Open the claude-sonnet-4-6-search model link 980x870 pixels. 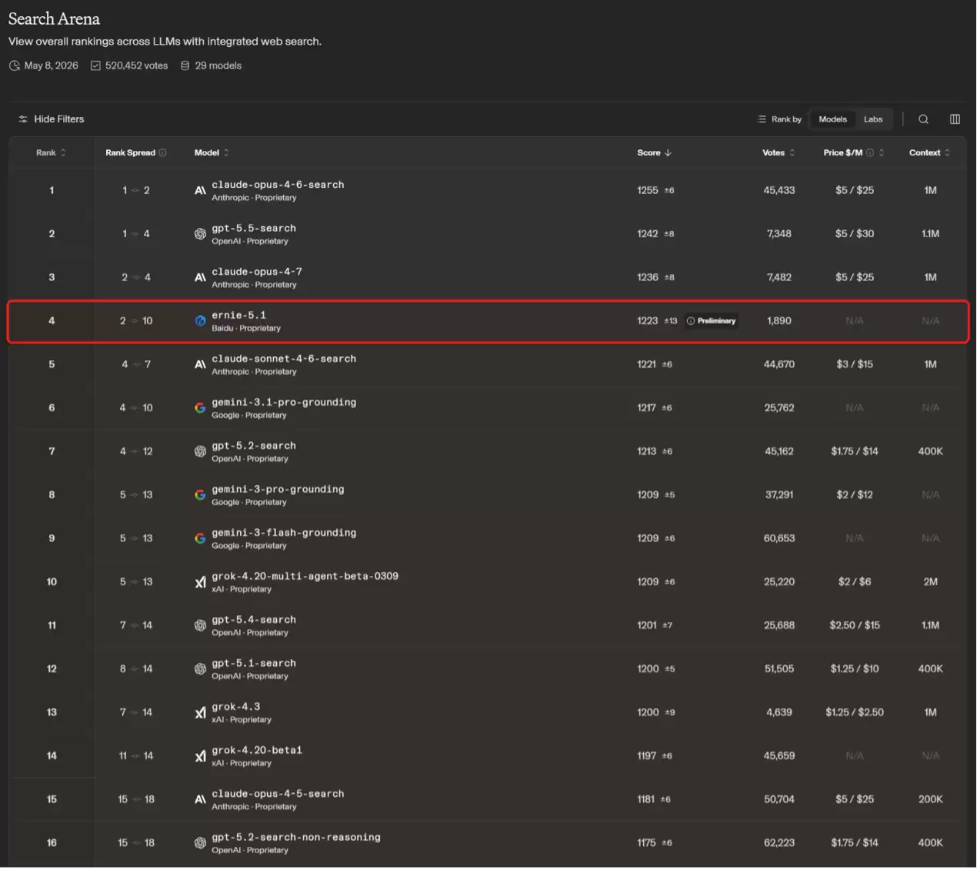coord(285,360)
